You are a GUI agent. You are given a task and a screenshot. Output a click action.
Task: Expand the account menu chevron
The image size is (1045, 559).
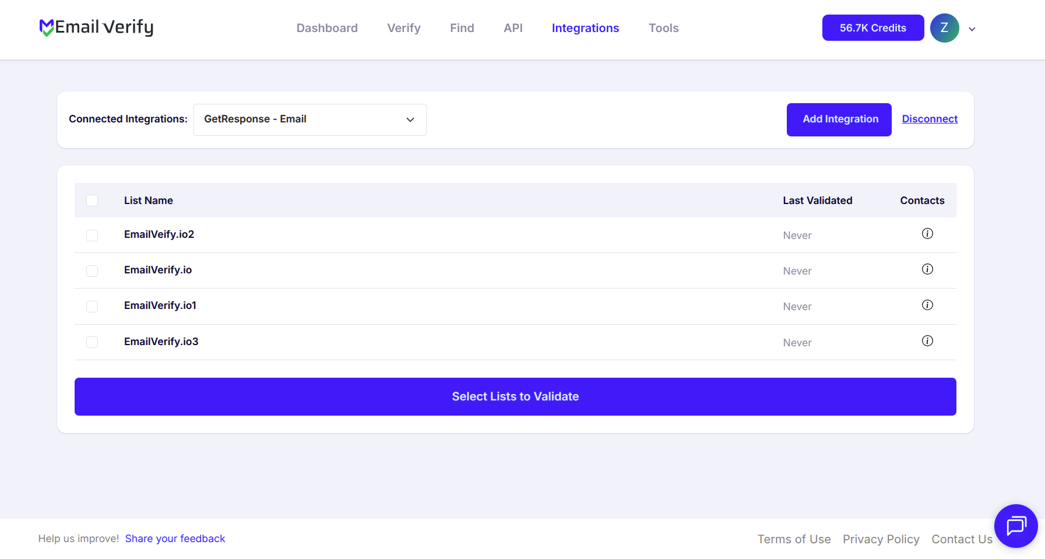click(972, 29)
